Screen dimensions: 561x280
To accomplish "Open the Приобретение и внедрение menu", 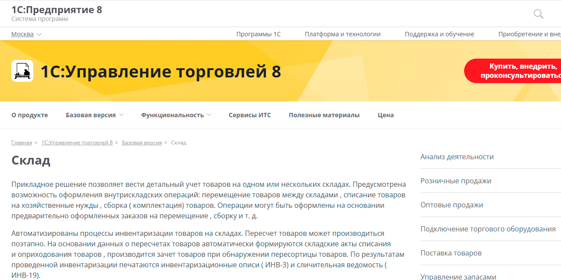I will (x=529, y=34).
